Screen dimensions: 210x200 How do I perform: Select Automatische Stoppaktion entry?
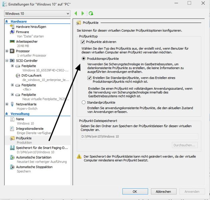[34, 167]
